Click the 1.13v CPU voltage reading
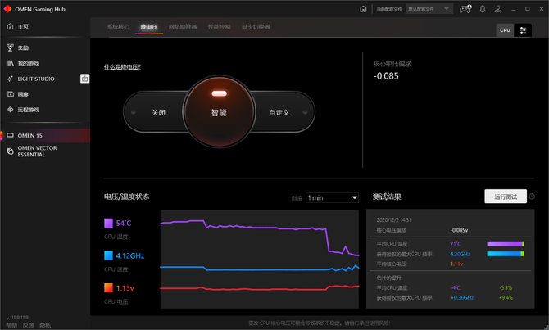 coord(125,288)
